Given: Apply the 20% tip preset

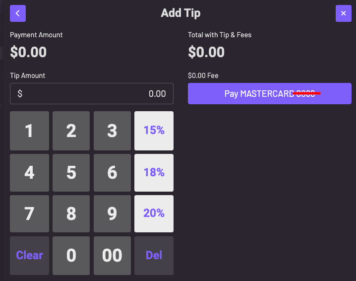Looking at the screenshot, I should [x=154, y=213].
